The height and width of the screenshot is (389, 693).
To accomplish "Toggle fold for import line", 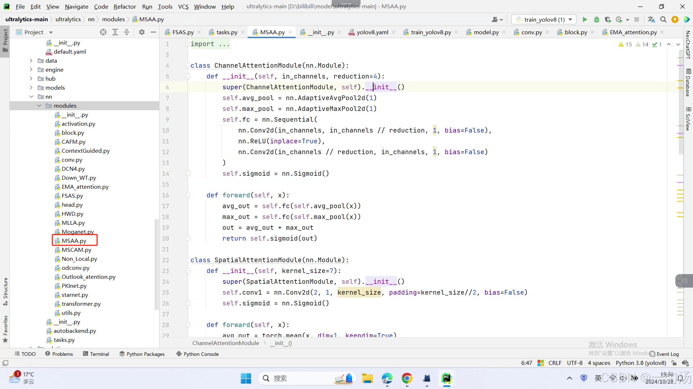I will point(188,44).
